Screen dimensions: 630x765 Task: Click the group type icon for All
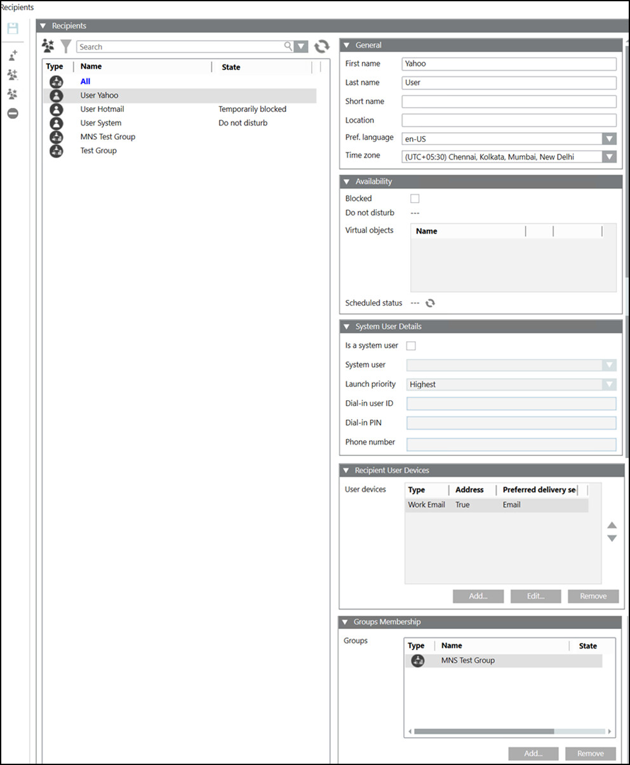point(57,81)
